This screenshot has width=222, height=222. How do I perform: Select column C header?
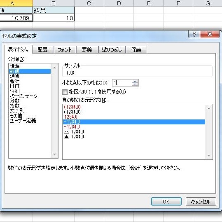point(89,3)
